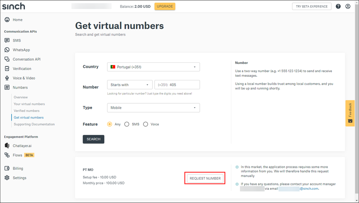This screenshot has width=359, height=203.
Task: Click TRY BETA EXPERIENCE button
Action: point(312,6)
